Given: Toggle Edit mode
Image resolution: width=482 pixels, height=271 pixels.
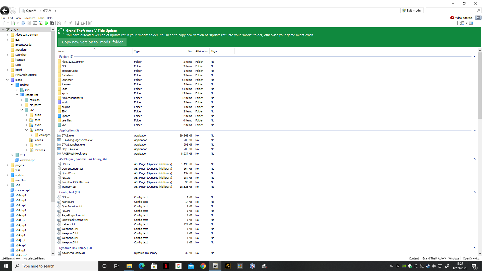Looking at the screenshot, I should coord(411,11).
